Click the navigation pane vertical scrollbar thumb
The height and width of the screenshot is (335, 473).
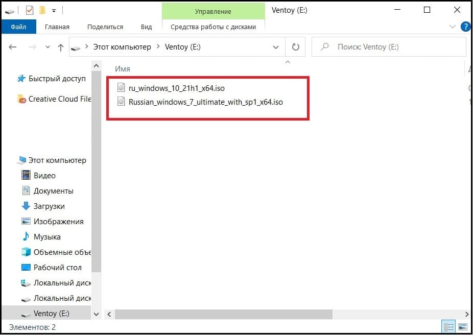(96, 172)
